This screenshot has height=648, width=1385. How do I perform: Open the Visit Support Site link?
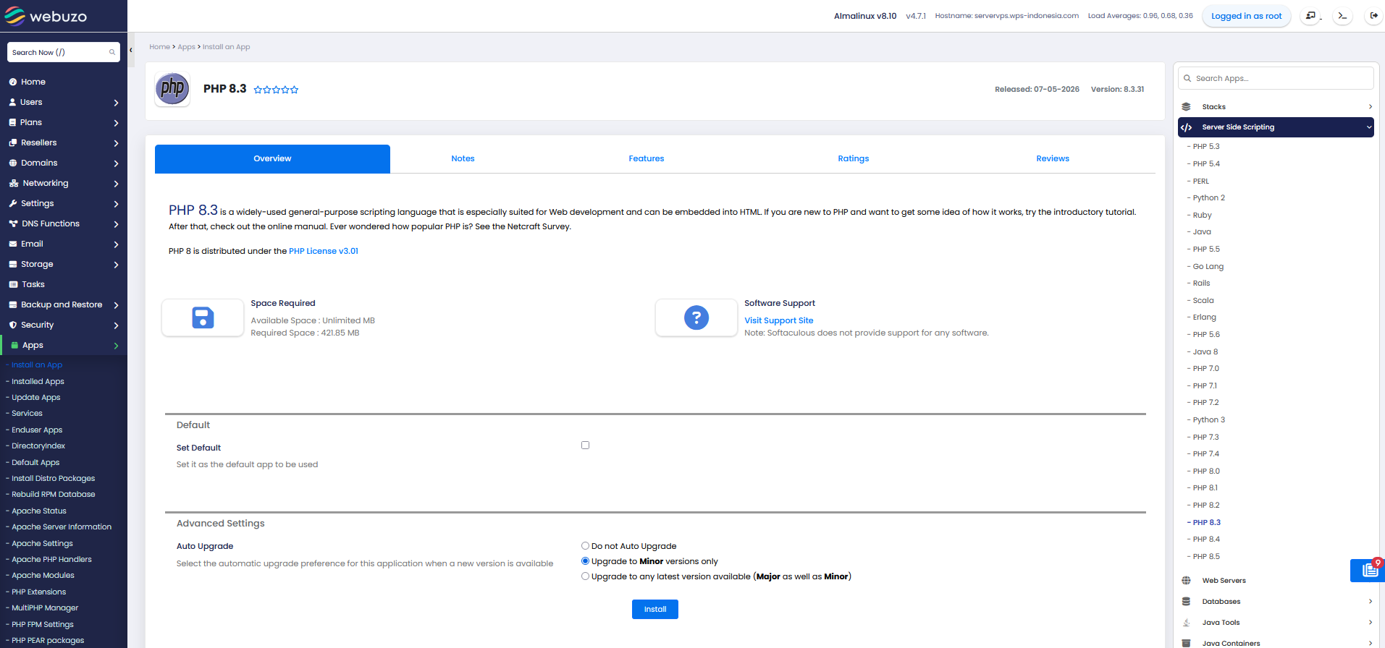[x=779, y=320]
